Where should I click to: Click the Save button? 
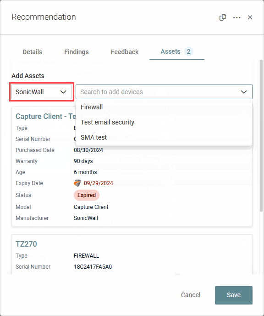pyautogui.click(x=234, y=295)
